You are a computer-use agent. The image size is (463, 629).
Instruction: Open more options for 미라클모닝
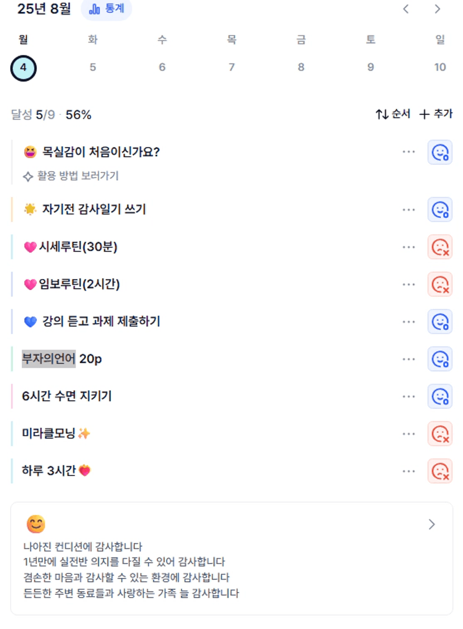[x=409, y=434]
